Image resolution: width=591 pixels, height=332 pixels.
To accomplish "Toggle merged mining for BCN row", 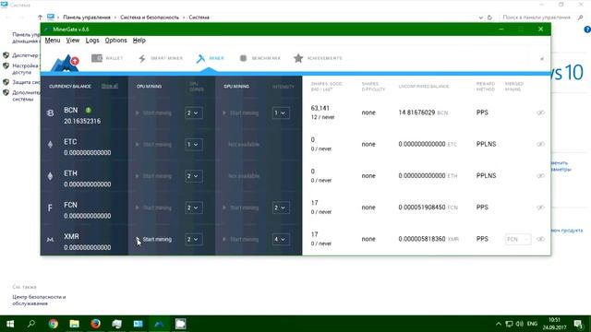I will pos(540,113).
